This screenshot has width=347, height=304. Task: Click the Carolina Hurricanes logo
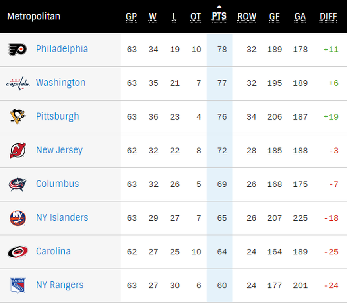17,252
